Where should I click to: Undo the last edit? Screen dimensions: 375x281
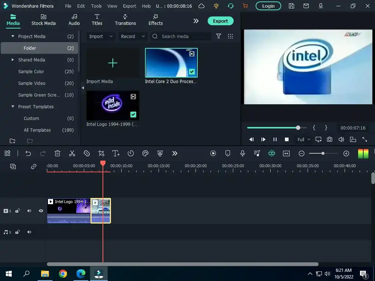tap(28, 153)
